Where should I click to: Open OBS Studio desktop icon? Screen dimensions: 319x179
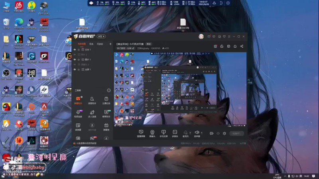click(6, 74)
